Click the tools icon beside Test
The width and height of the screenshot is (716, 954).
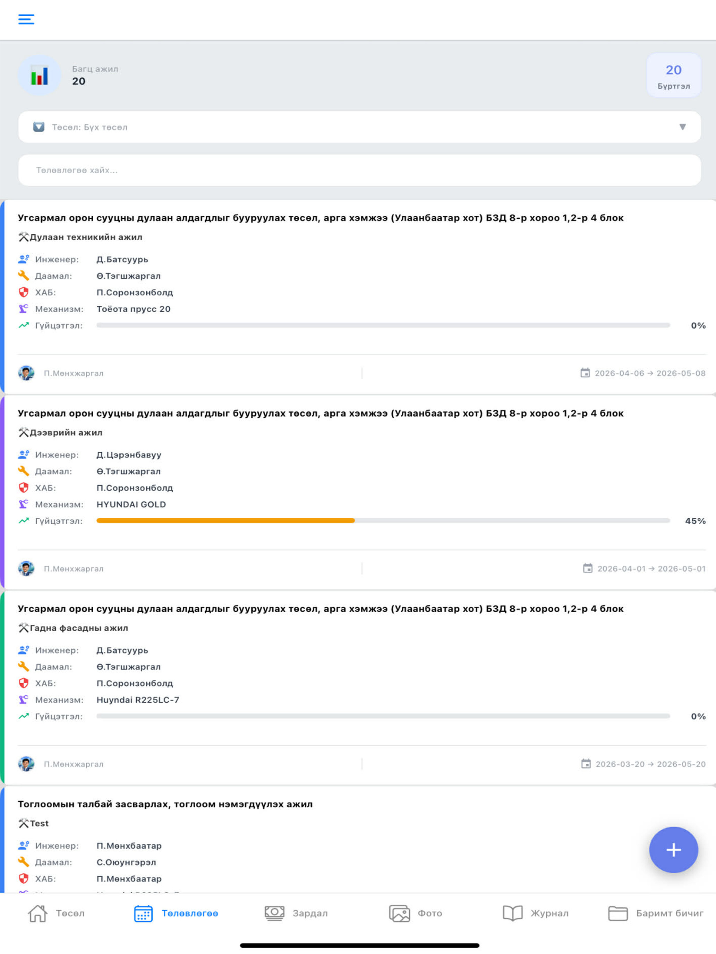(23, 823)
